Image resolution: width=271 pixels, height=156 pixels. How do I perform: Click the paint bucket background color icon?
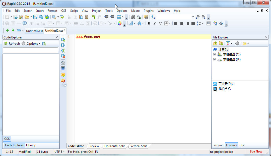click(221, 23)
